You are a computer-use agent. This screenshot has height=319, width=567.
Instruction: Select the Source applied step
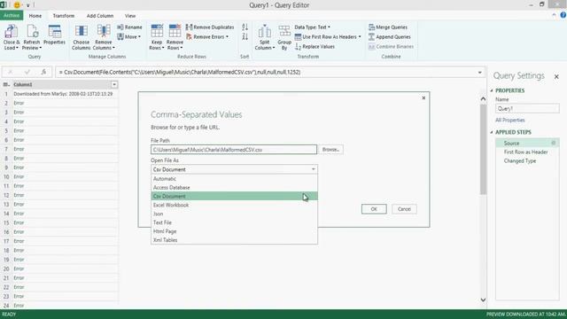coord(527,144)
